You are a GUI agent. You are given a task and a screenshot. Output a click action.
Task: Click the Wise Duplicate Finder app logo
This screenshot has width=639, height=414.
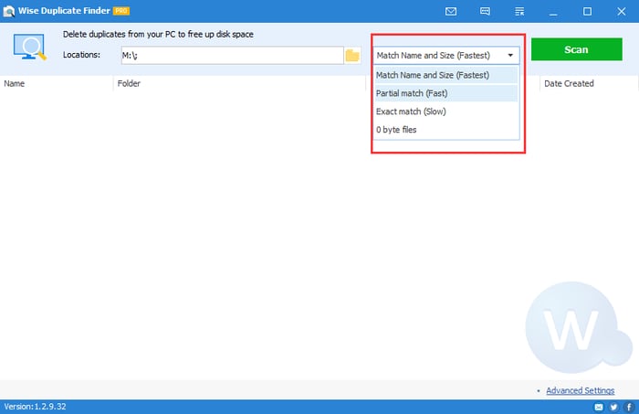tap(8, 11)
